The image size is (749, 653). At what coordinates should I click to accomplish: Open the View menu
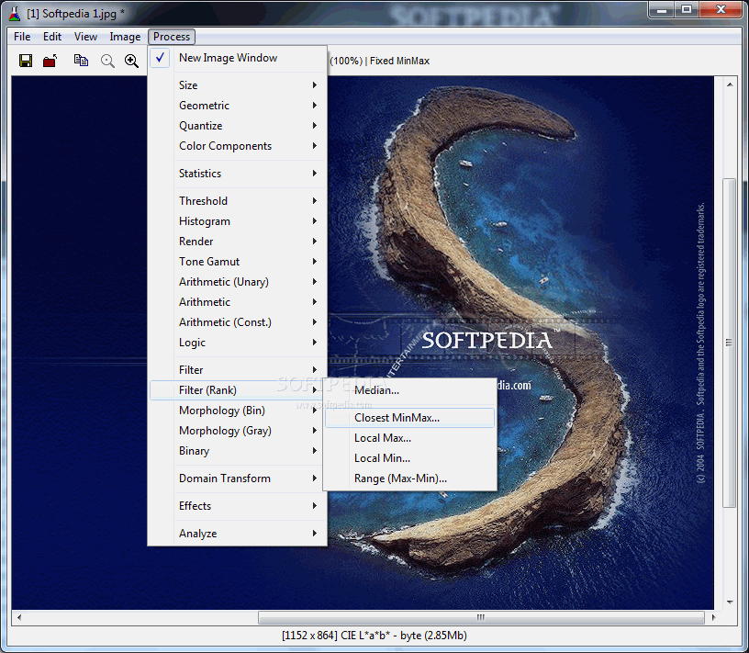pyautogui.click(x=85, y=37)
